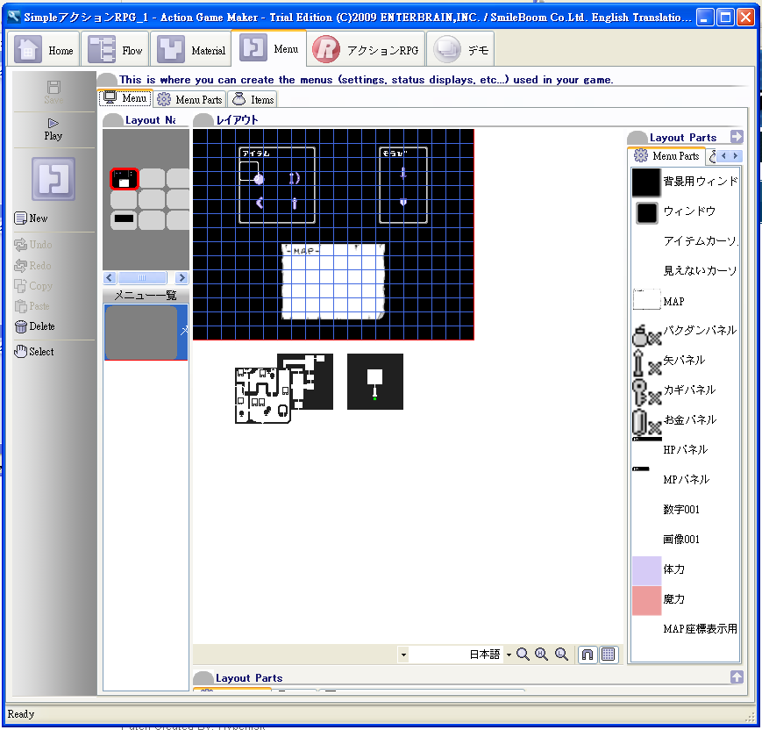Delete the selected item

pos(34,326)
